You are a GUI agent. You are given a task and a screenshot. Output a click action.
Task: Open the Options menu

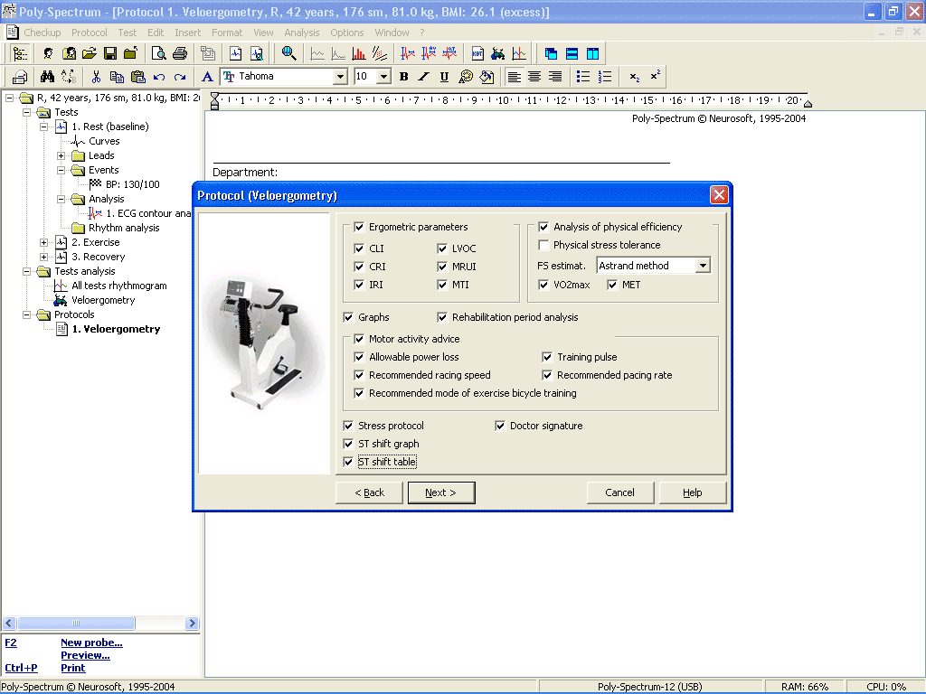[346, 33]
